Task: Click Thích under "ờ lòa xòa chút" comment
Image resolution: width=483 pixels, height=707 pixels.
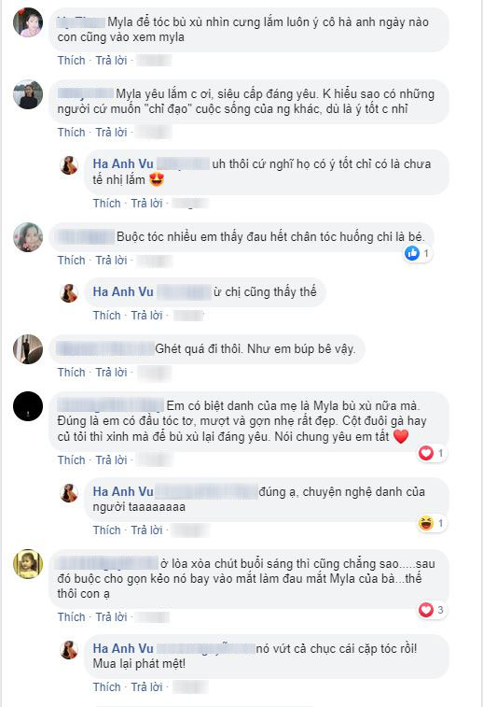Action: [x=71, y=616]
